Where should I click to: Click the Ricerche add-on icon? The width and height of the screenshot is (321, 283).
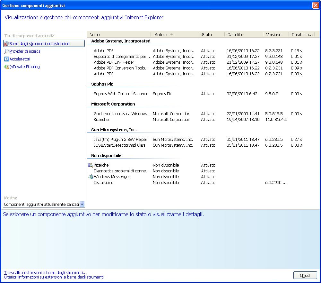pyautogui.click(x=91, y=165)
